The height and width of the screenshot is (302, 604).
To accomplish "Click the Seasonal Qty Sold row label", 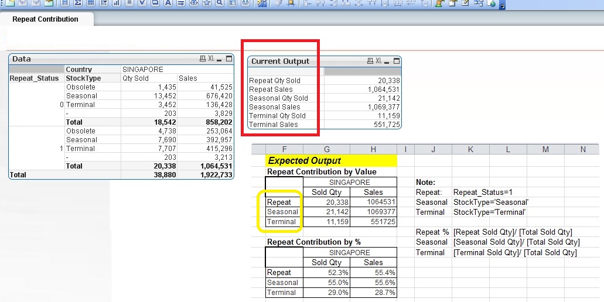I will pos(278,98).
